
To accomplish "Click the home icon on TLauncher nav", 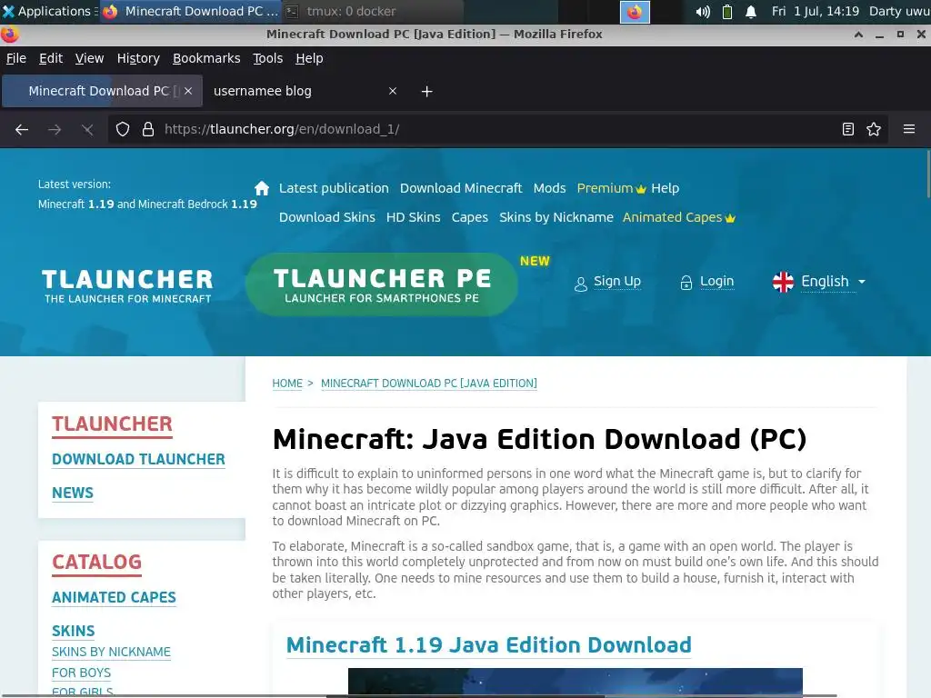I will coord(262,188).
